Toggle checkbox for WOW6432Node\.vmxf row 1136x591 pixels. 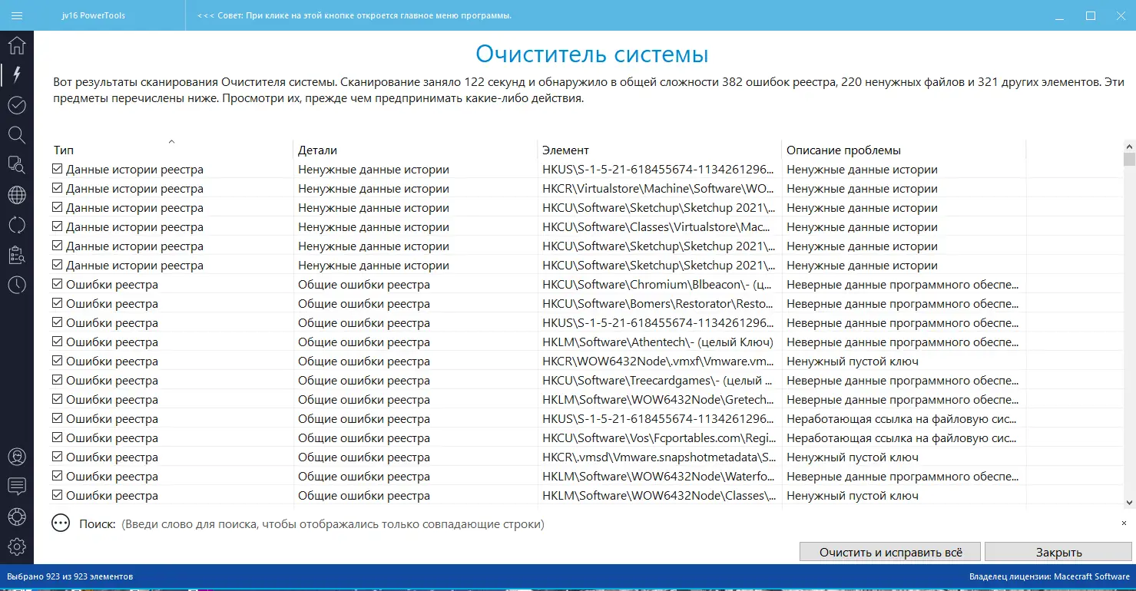pos(58,361)
